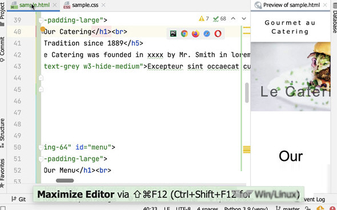Open page in Opera browser icon
This screenshot has width=337, height=210.
pos(218,34)
